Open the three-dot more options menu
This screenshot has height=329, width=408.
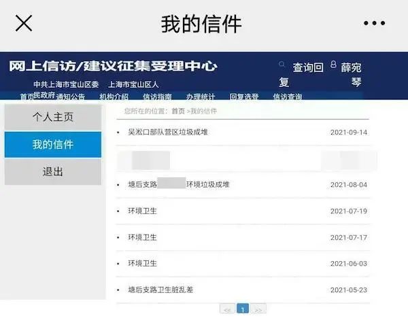coord(374,23)
